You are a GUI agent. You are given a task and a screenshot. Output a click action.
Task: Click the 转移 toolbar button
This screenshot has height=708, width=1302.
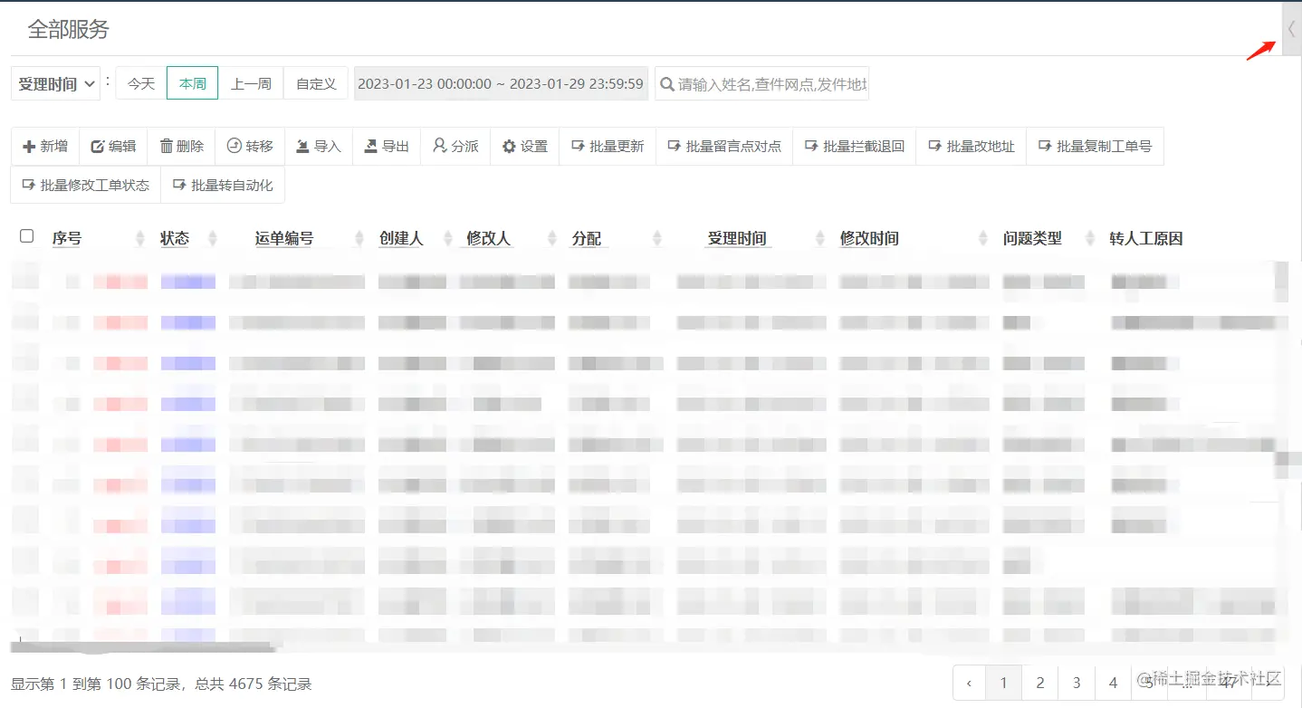click(x=250, y=146)
